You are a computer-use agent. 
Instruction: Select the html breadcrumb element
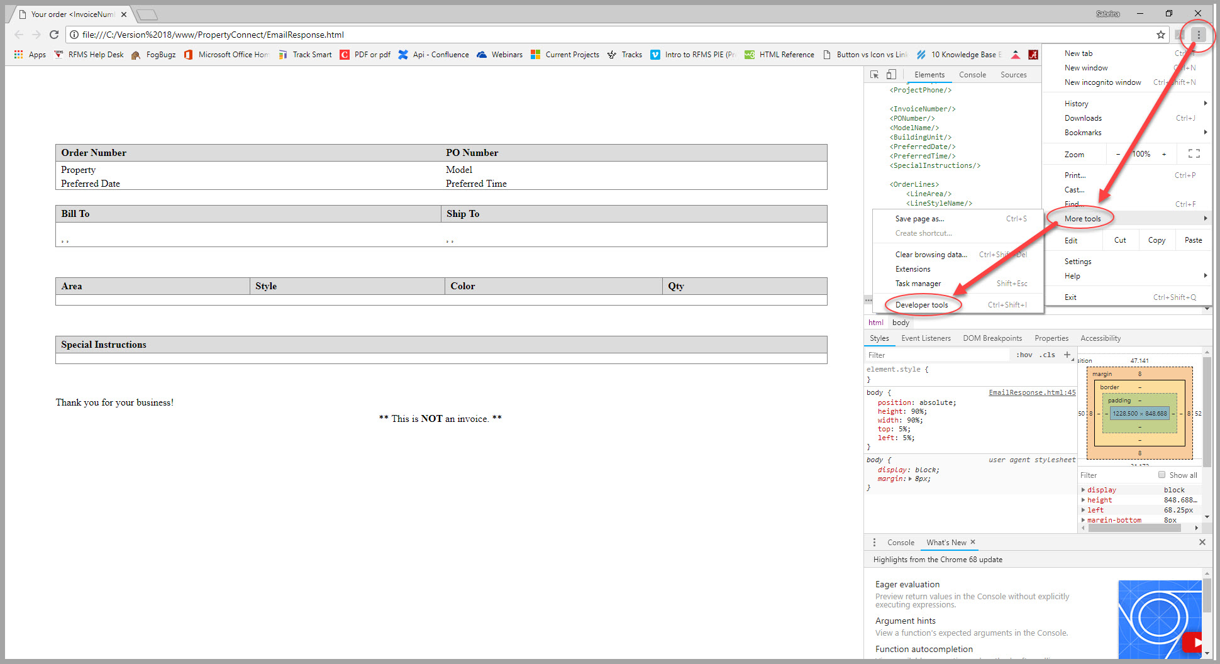click(875, 323)
